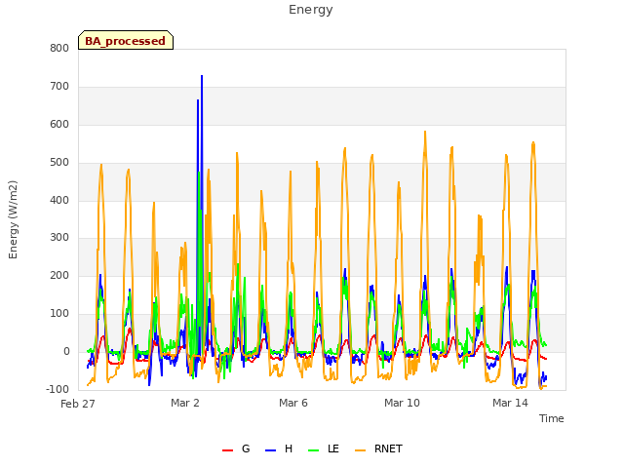The image size is (624, 468).
Task: Click the 500 y-axis tick label
Action: tap(59, 163)
